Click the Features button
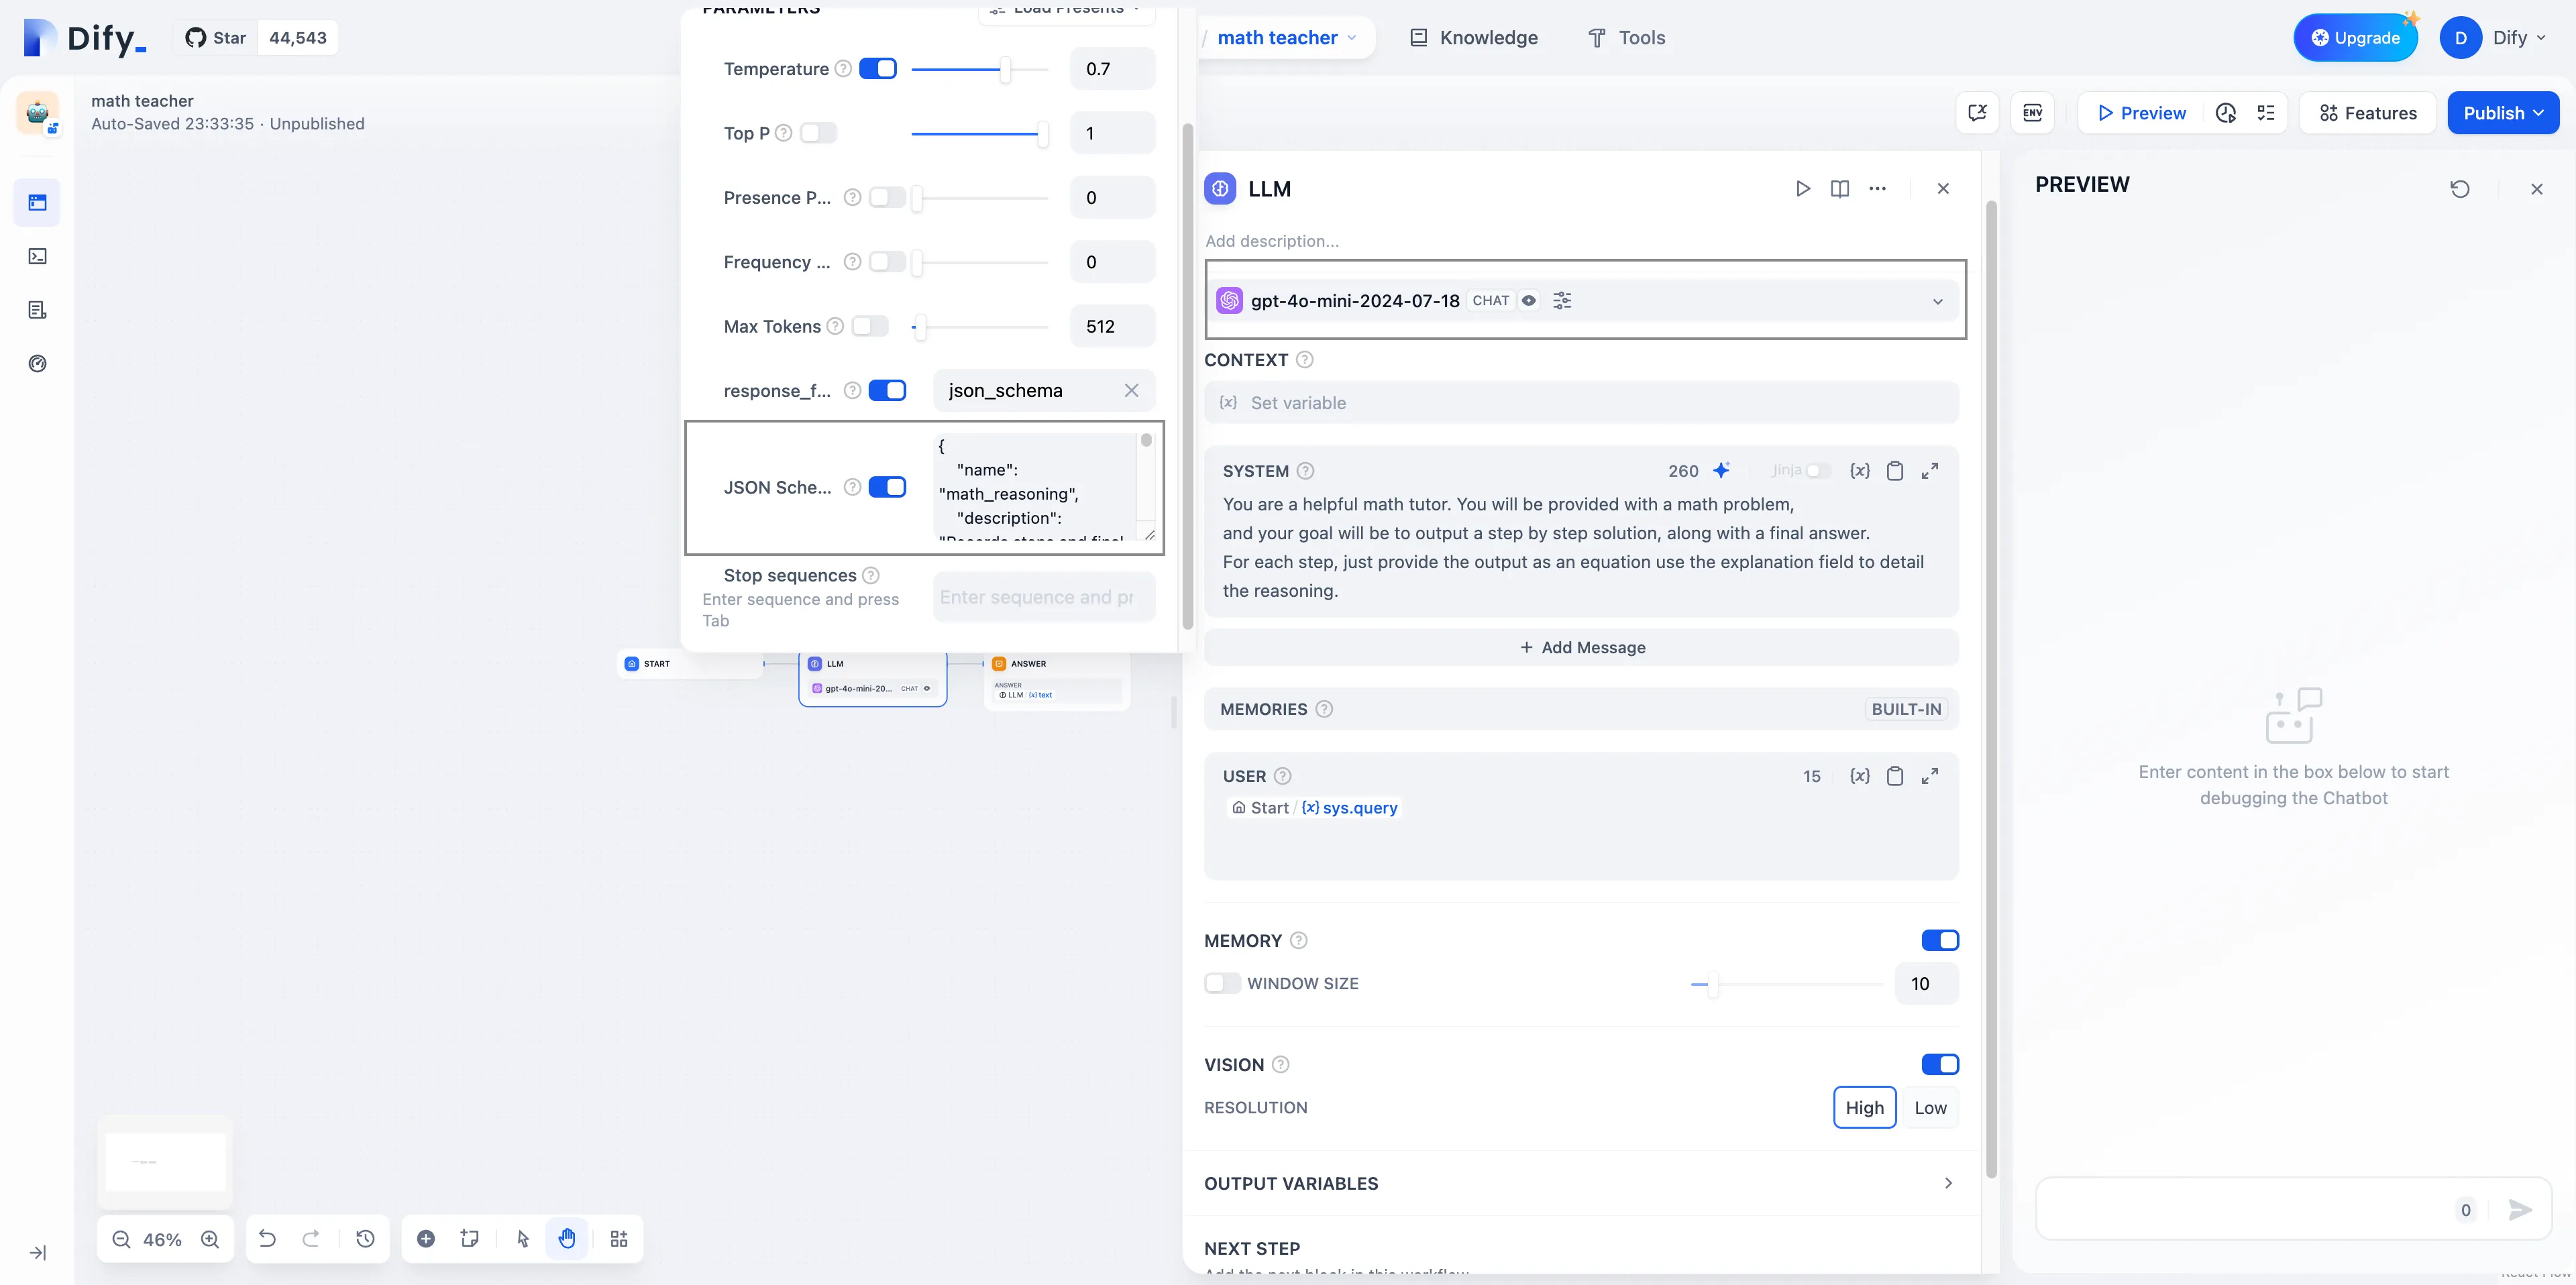This screenshot has width=2576, height=1285. pos(2367,113)
